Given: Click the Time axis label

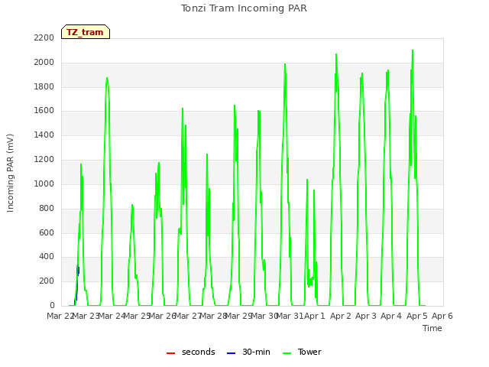Looking at the screenshot, I should (432, 328).
